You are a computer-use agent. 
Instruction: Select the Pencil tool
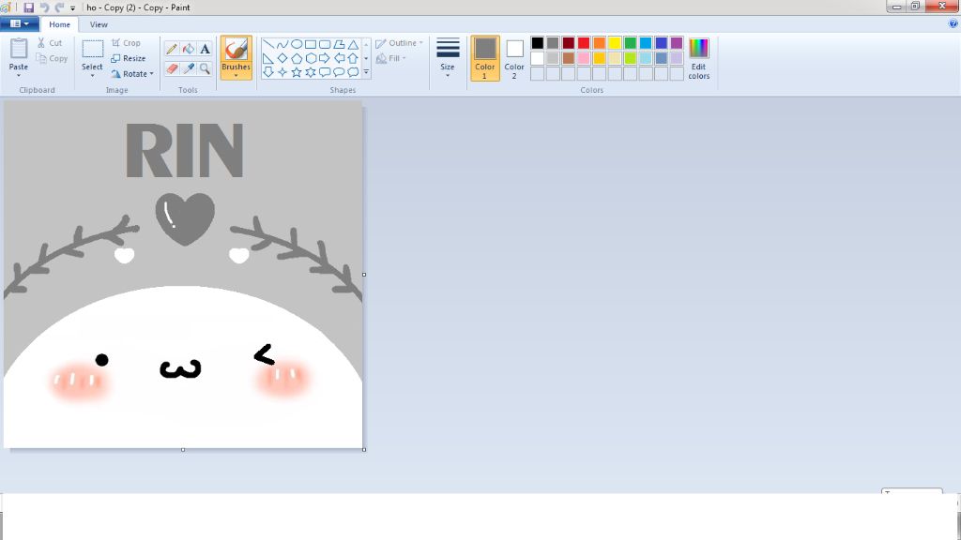coord(172,49)
